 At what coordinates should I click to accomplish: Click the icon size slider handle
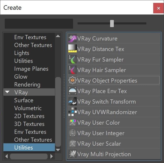pos(112,23)
